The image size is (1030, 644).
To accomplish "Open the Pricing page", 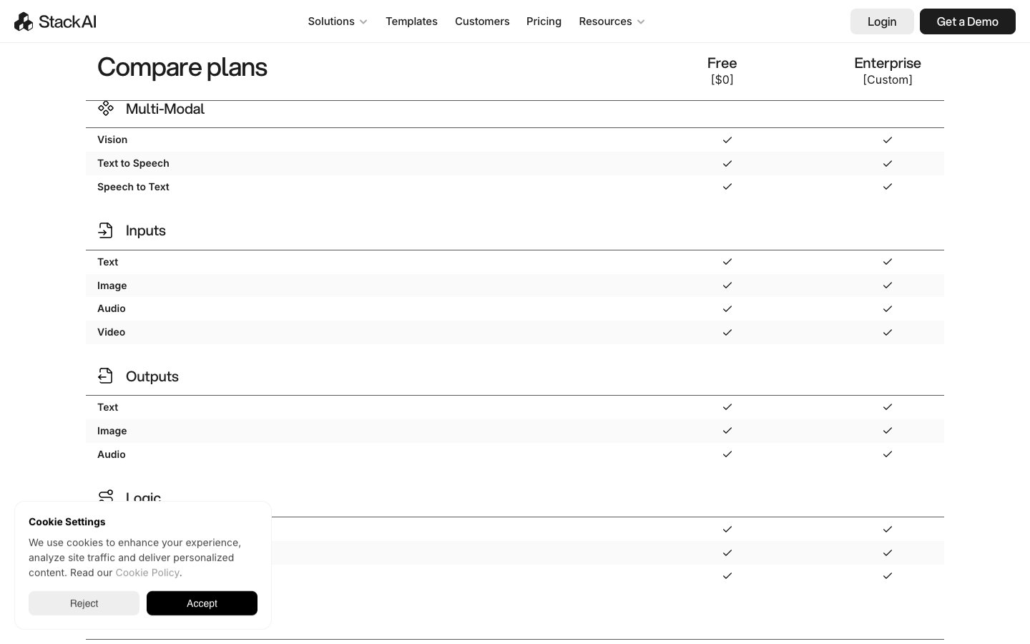I will [x=544, y=21].
